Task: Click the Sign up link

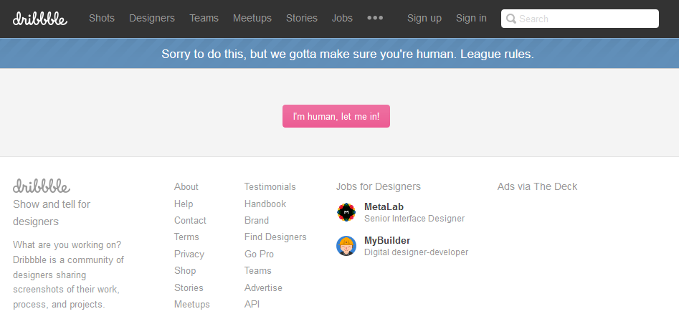Action: point(424,18)
